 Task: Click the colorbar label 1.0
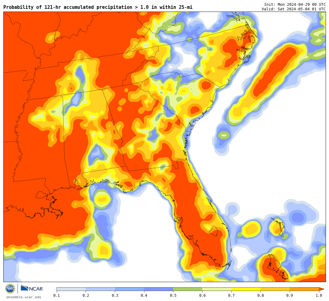point(319,296)
